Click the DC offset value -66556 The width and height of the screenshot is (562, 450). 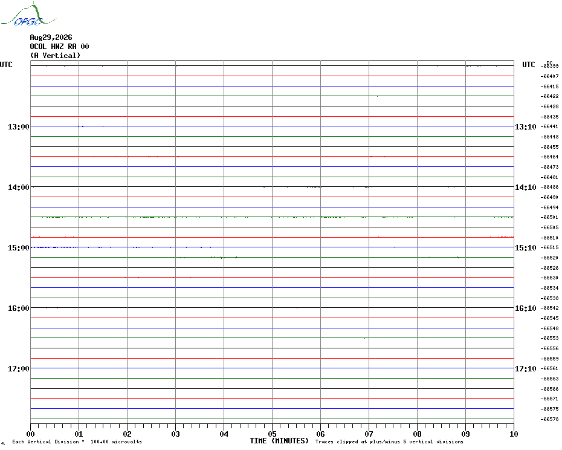pos(549,348)
